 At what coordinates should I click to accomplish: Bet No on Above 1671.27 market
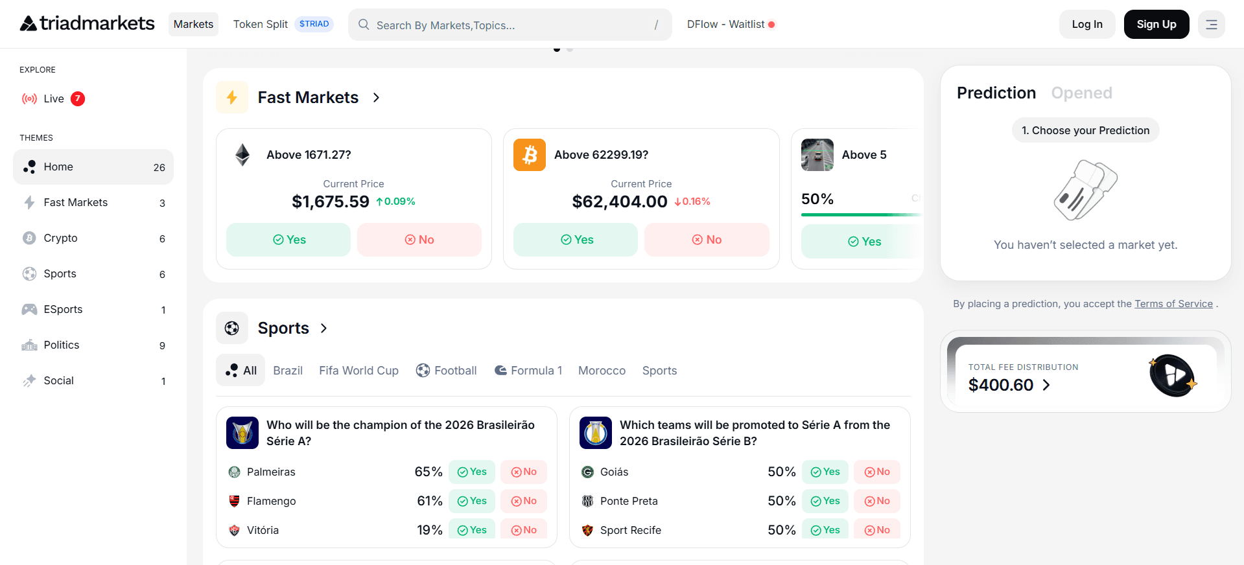[x=419, y=240]
